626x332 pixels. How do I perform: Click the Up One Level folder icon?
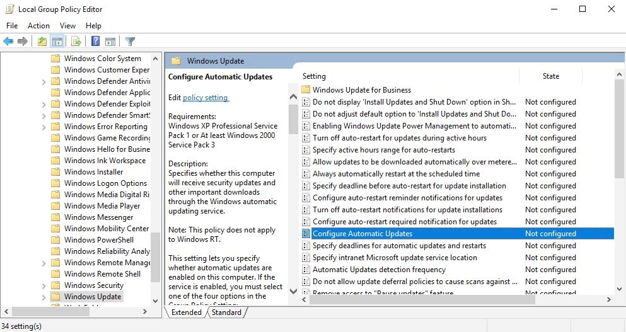(x=42, y=41)
